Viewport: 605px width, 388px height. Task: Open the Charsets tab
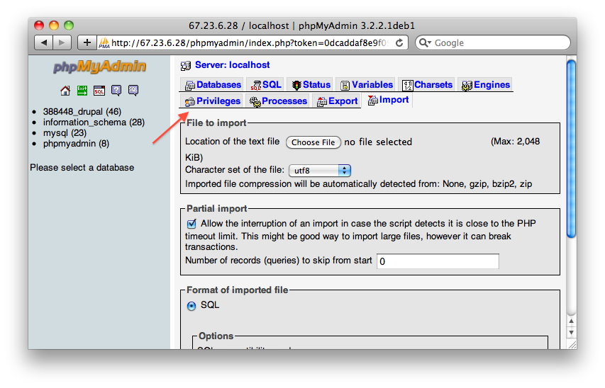pyautogui.click(x=427, y=85)
